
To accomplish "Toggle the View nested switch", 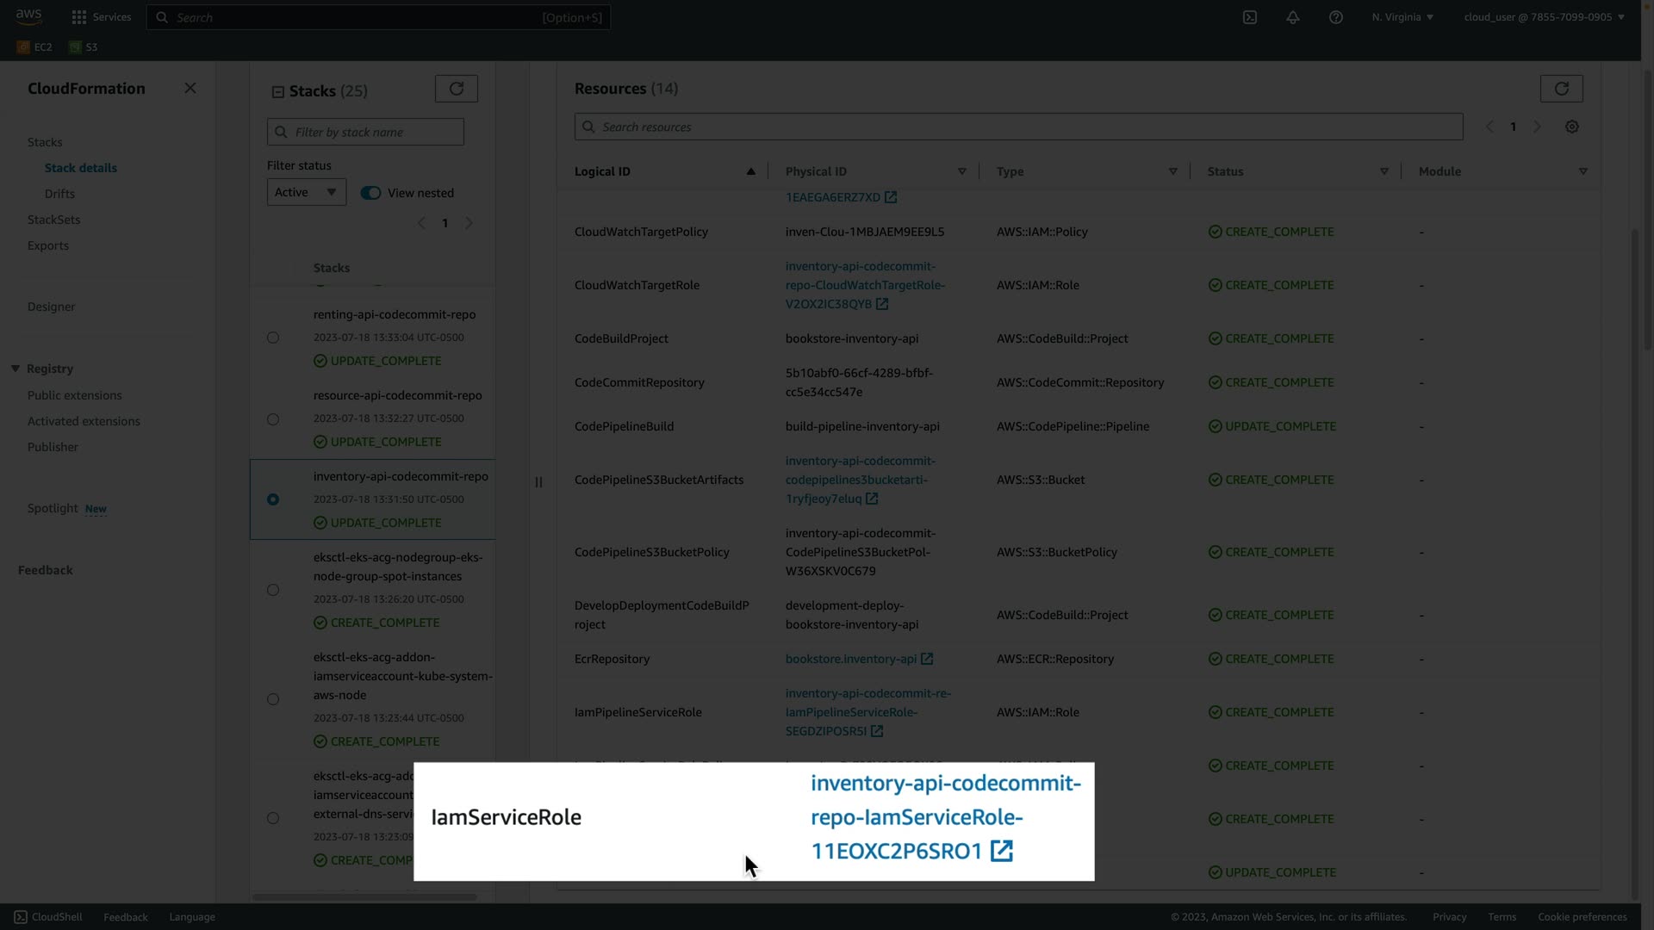I will coord(370,193).
